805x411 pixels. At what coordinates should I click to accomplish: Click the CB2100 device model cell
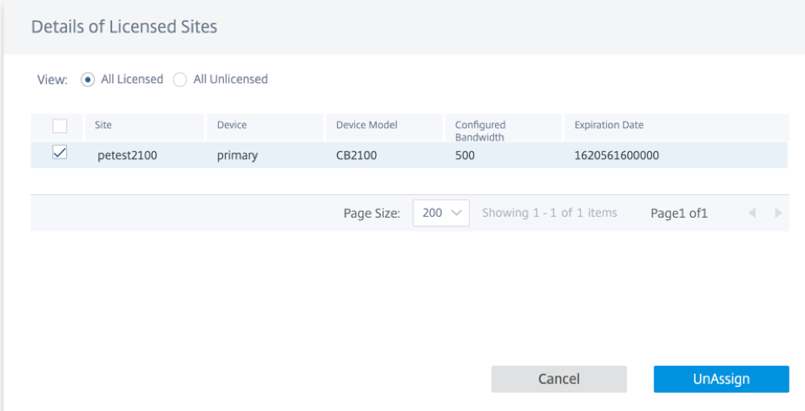point(356,155)
